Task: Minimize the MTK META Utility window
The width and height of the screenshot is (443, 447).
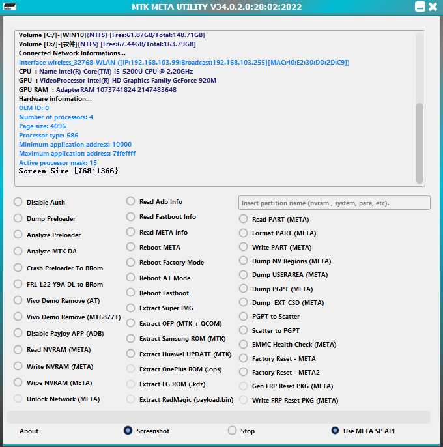Action: point(420,7)
